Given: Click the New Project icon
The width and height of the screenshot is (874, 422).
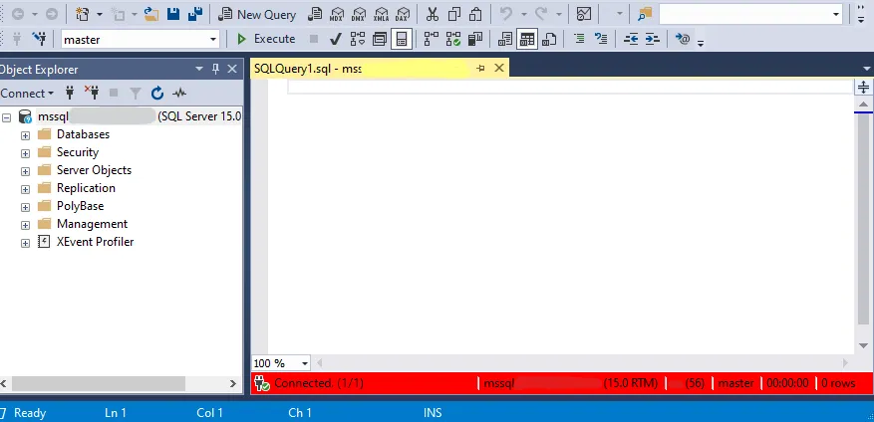Looking at the screenshot, I should (83, 15).
